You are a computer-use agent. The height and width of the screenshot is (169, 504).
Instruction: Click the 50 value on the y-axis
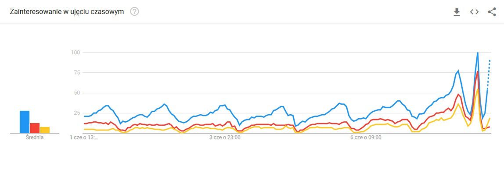77,93
